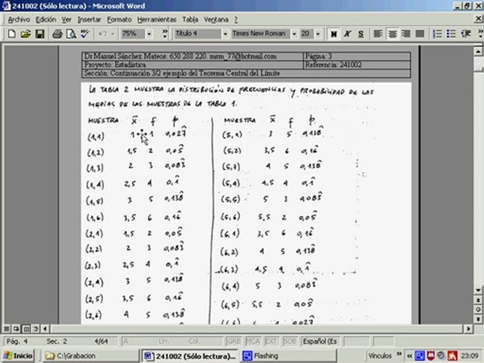
Task: Click the red antivirus shield tray icon
Action: pos(431,355)
